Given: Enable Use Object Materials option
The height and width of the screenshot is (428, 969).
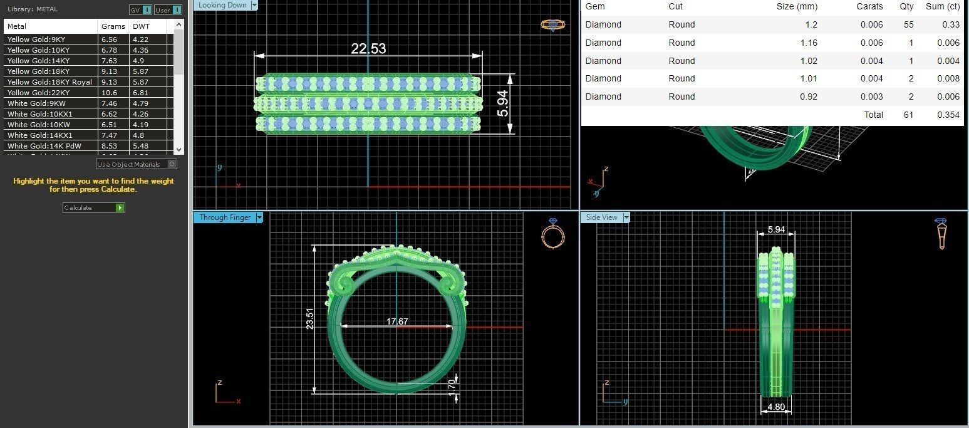Looking at the screenshot, I should tap(137, 164).
